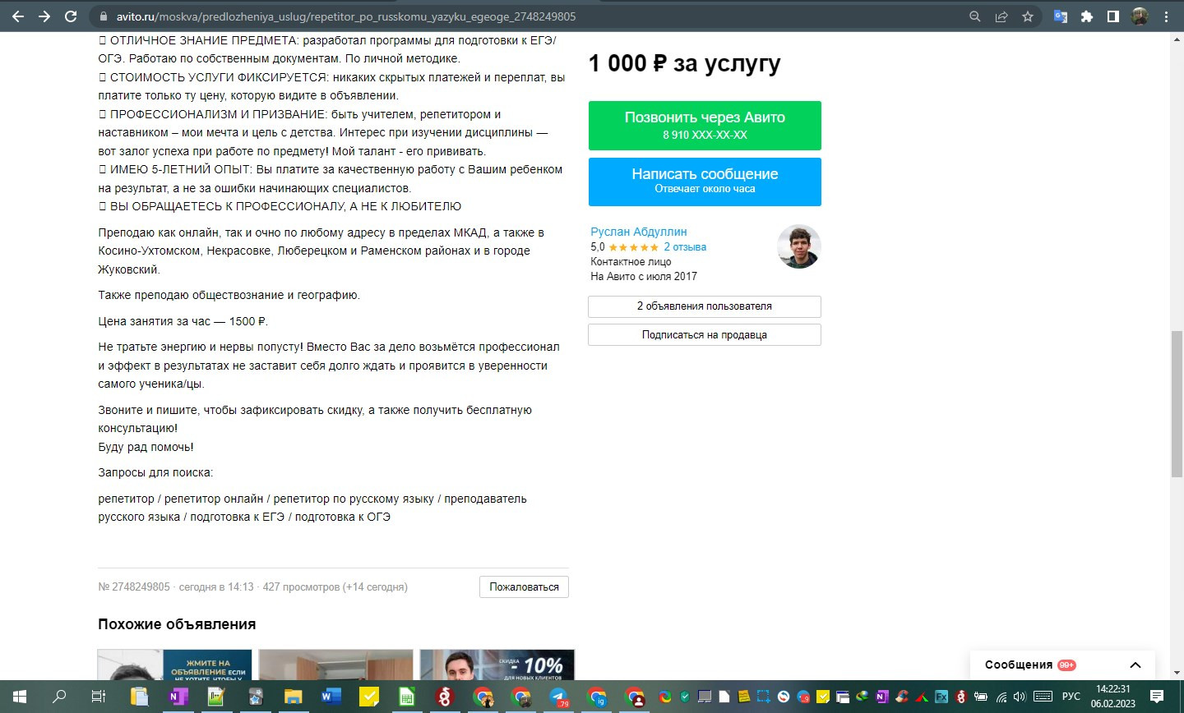Click the browser forward arrow
Viewport: 1184px width, 713px height.
tap(44, 16)
